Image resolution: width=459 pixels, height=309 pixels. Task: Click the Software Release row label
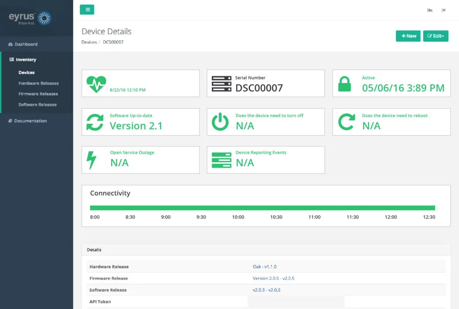108,290
